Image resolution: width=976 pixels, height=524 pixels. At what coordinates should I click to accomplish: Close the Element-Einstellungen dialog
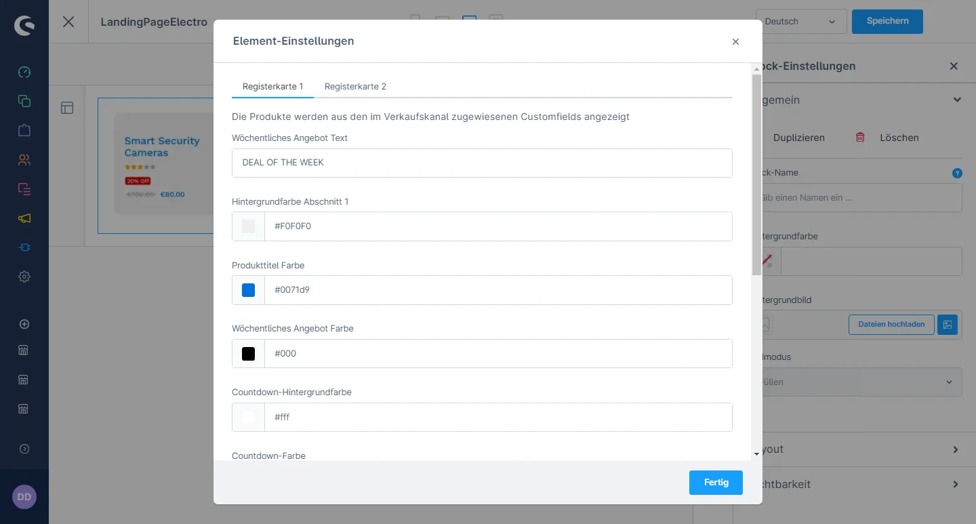[735, 42]
